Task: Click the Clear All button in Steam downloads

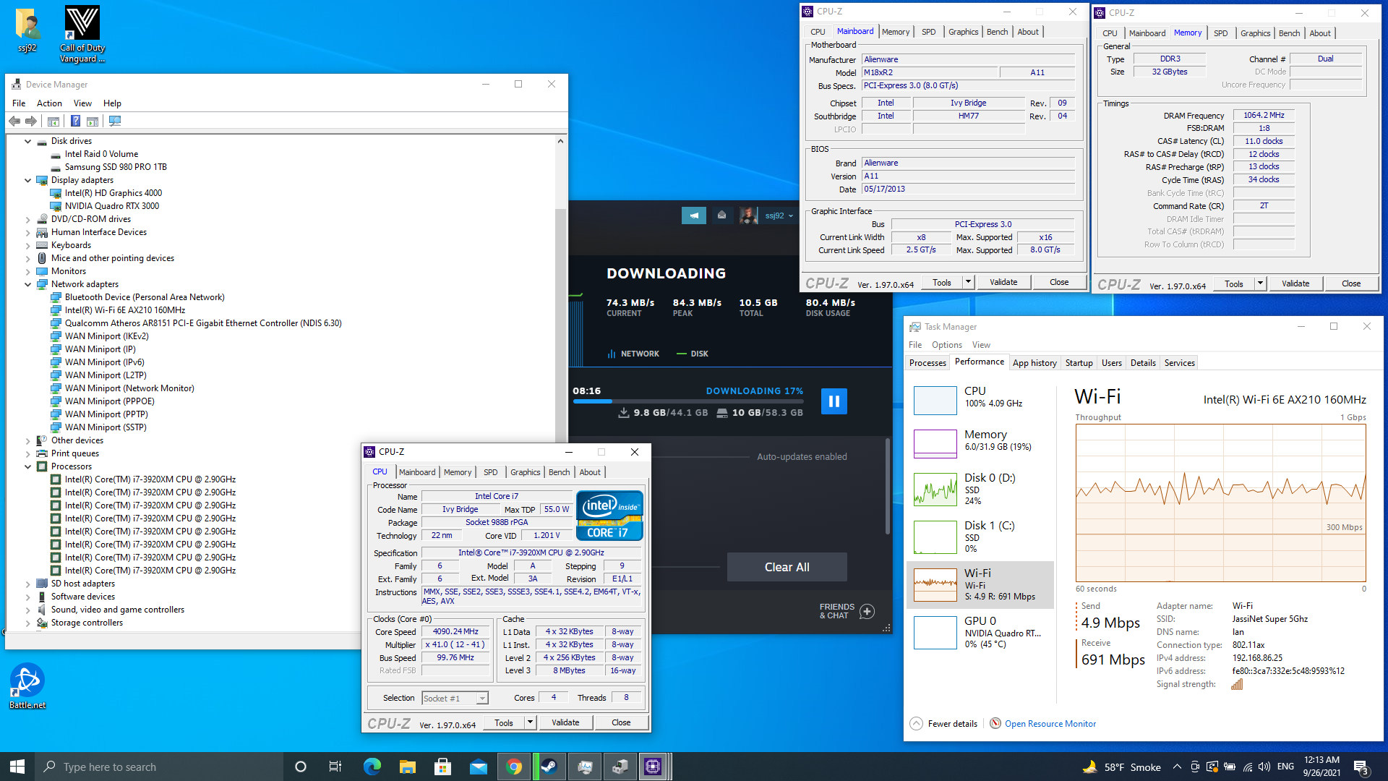Action: (x=787, y=567)
